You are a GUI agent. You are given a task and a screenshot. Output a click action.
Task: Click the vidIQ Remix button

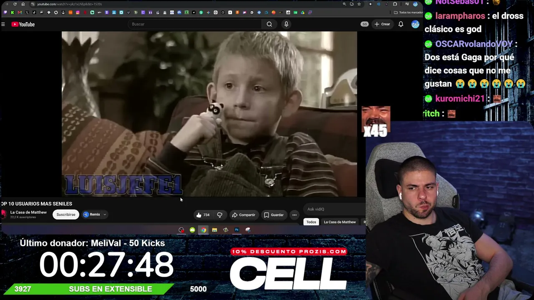tap(92, 215)
